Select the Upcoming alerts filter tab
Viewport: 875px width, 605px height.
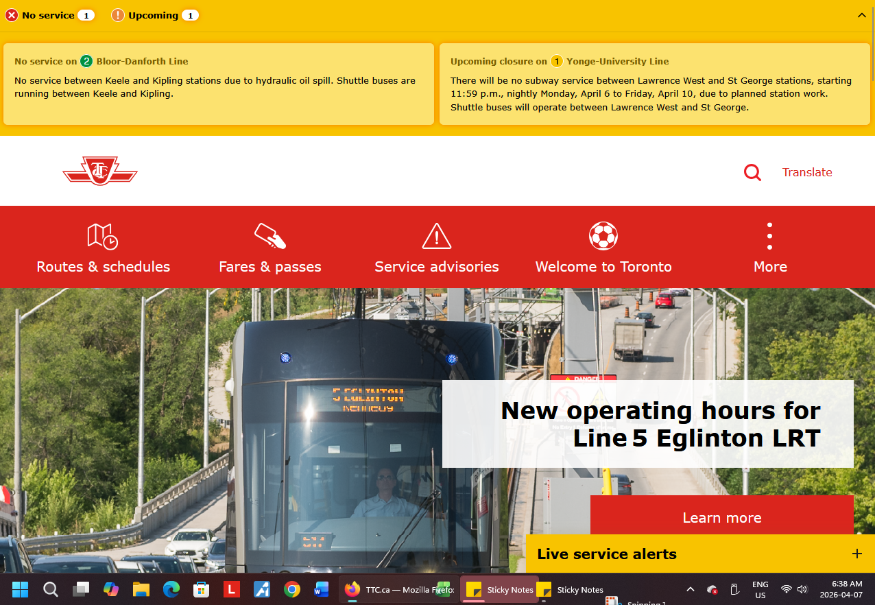click(155, 15)
